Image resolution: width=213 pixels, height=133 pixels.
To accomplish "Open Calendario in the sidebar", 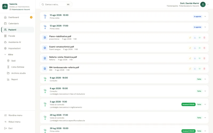I will [x=18, y=23].
